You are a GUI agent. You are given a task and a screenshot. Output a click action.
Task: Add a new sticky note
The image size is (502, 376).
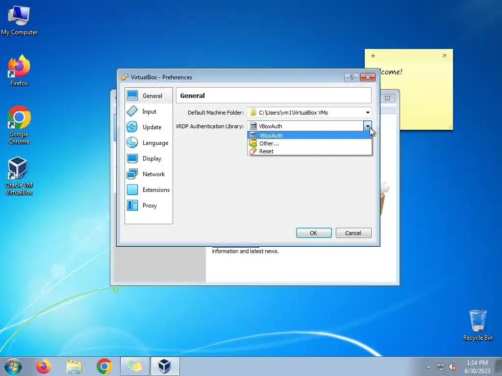pyautogui.click(x=373, y=56)
